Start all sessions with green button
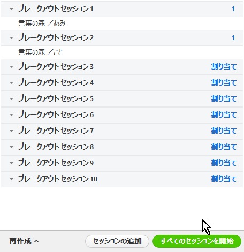 (x=197, y=241)
